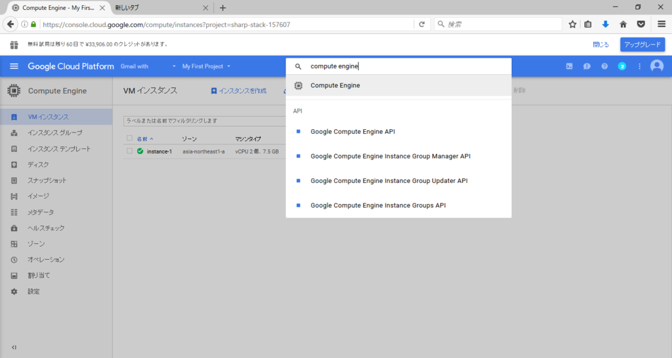
Task: Click the ゾーン column header
Action: coord(189,139)
